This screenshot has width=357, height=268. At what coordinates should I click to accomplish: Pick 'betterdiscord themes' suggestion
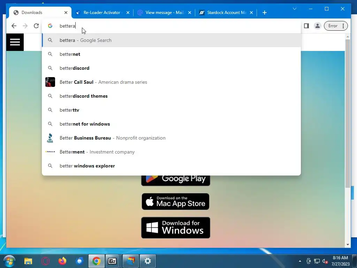point(171,96)
